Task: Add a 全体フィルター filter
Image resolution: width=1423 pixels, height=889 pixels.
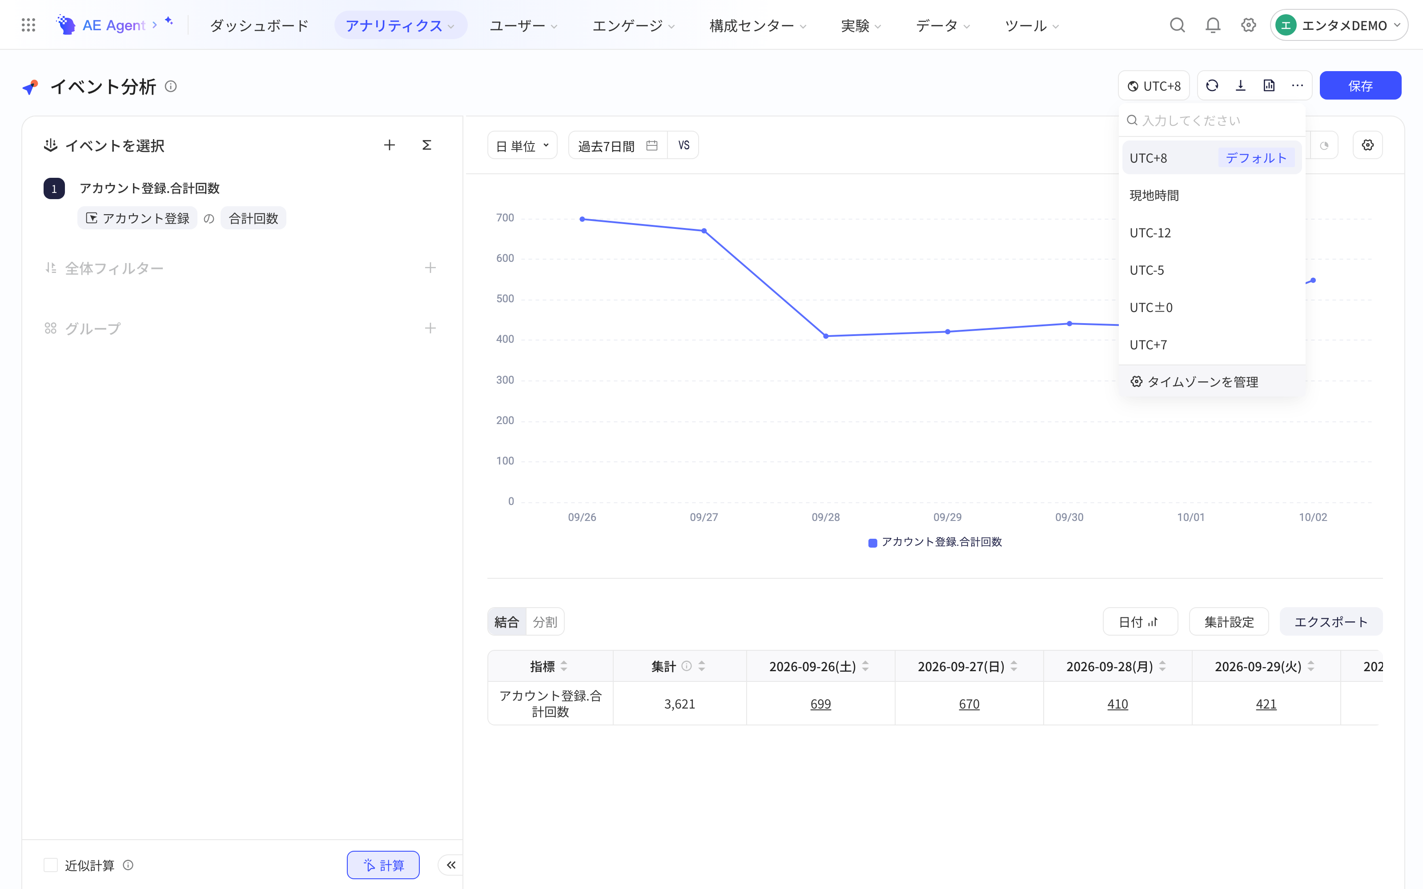Action: [x=430, y=268]
